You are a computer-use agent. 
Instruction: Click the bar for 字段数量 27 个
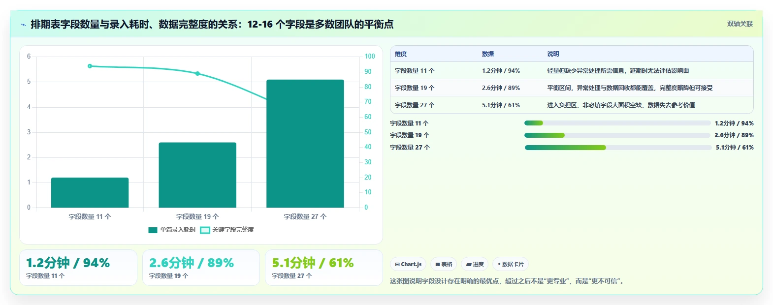tap(305, 144)
